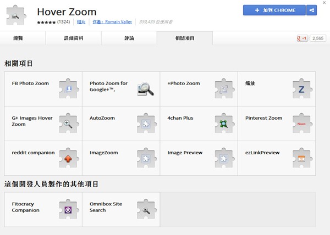The height and width of the screenshot is (235, 330).
Task: Open the ezLinkPreview extension icon
Action: (x=301, y=158)
